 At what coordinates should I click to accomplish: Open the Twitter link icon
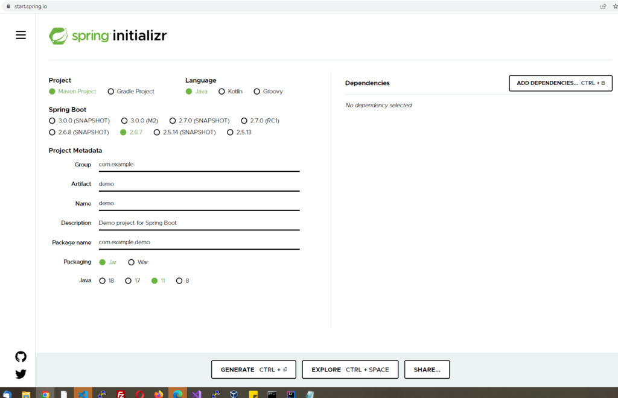click(21, 374)
